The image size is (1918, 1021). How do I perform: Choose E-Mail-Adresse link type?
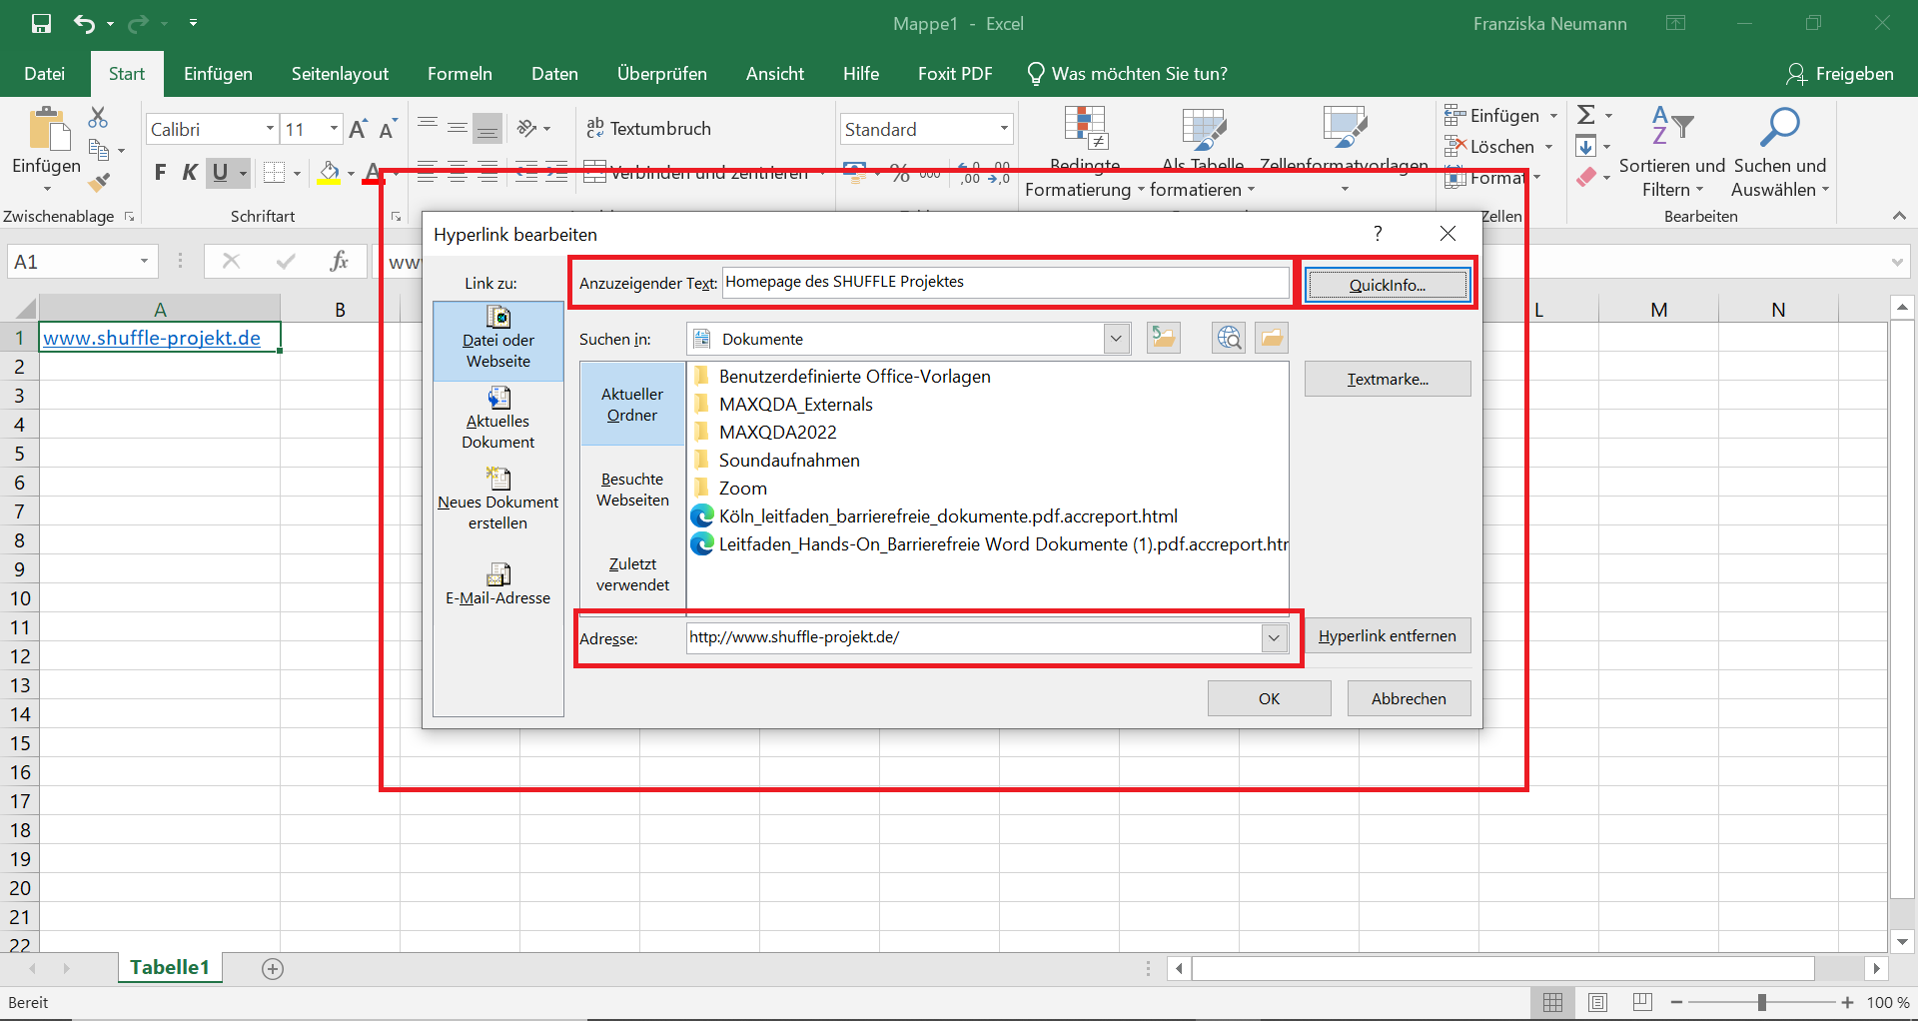pos(497,582)
